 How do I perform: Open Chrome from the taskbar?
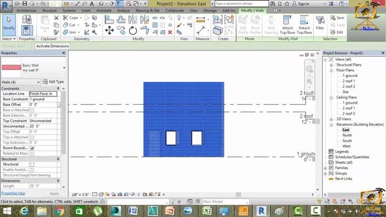click(60, 211)
